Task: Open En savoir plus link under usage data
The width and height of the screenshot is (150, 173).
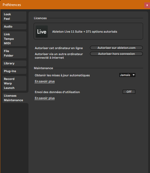Action: tap(45, 98)
